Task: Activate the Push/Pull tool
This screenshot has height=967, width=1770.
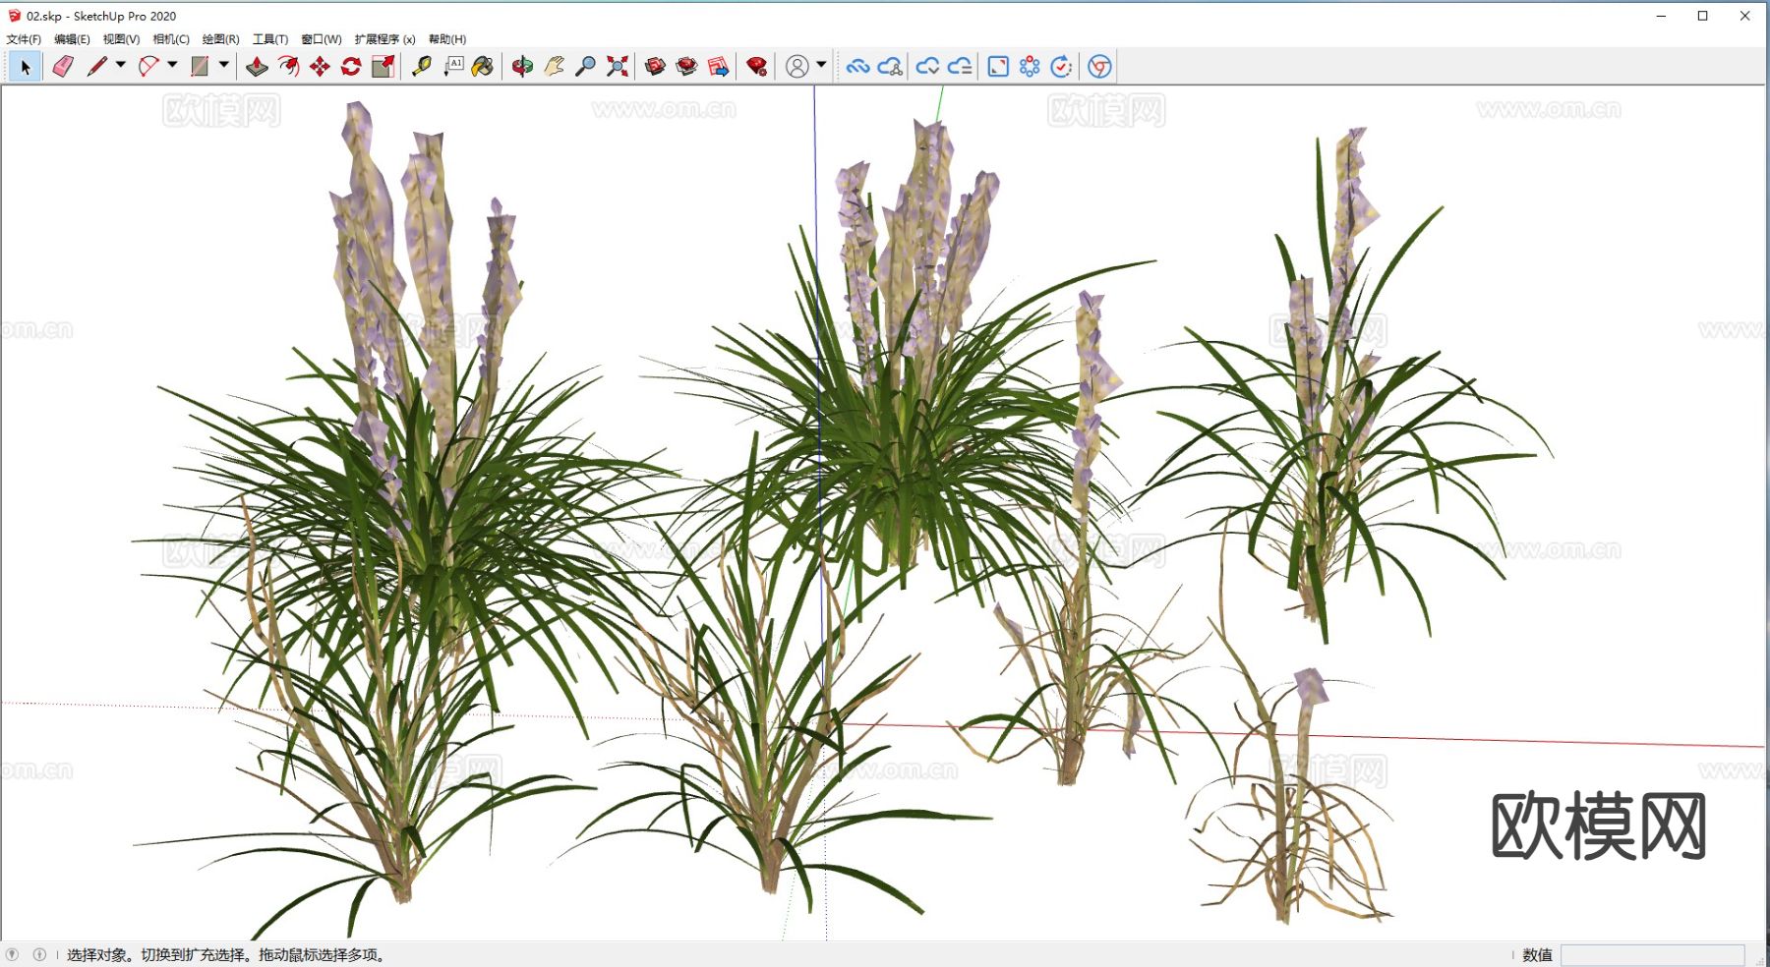Action: 257,67
